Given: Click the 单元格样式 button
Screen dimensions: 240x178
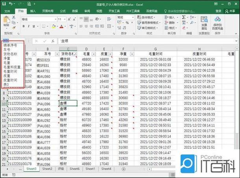Looking at the screenshot, I should [148, 28].
